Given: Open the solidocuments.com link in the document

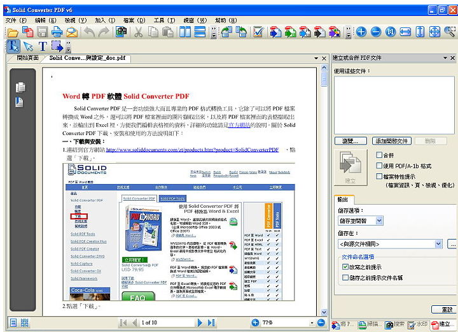Looking at the screenshot, I should tap(192, 150).
